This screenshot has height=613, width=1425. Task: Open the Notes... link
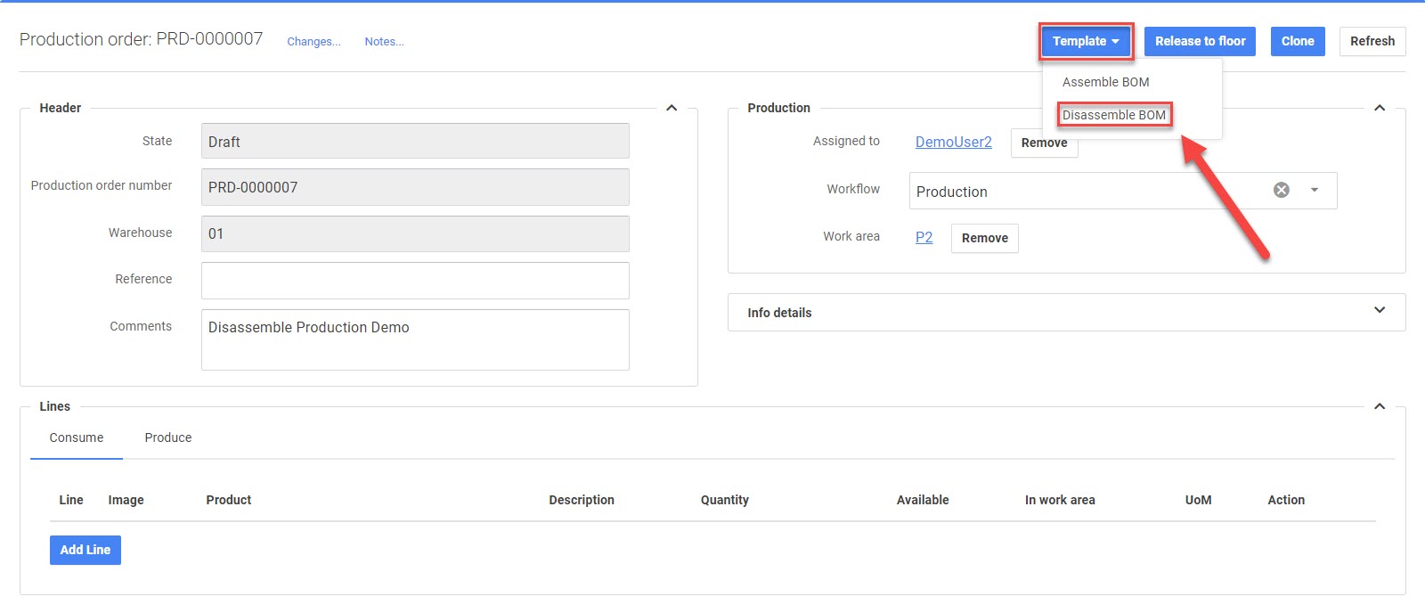(384, 42)
